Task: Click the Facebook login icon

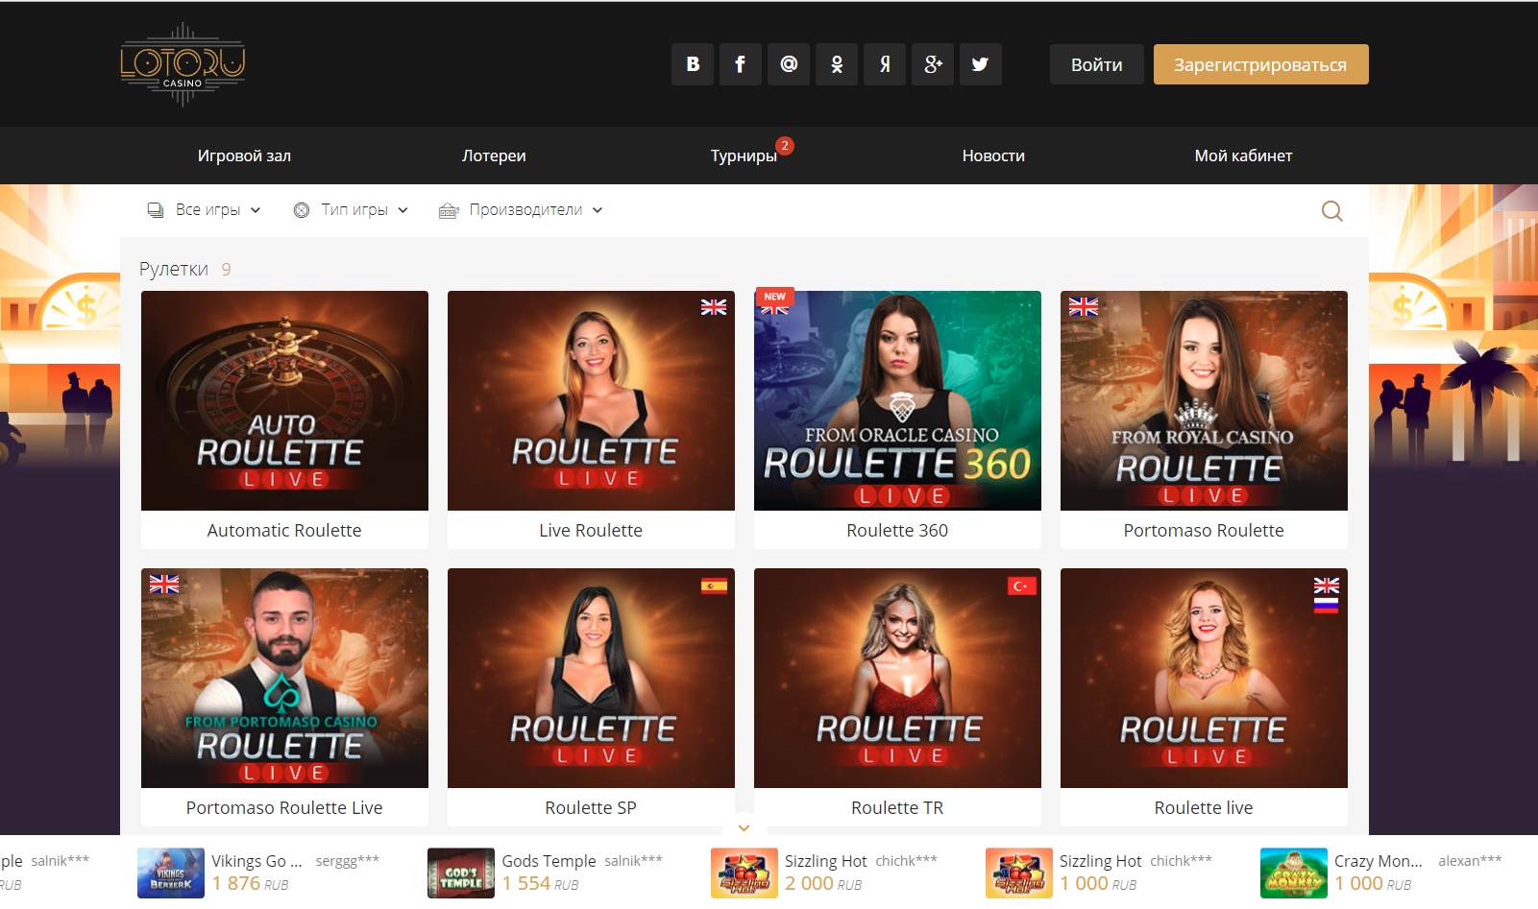Action: [741, 64]
